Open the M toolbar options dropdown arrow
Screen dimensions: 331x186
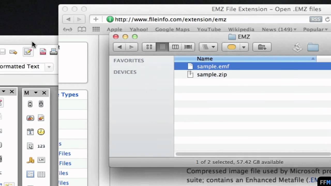(x=36, y=92)
